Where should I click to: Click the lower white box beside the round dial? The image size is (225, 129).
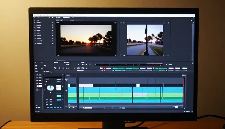pyautogui.click(x=59, y=89)
